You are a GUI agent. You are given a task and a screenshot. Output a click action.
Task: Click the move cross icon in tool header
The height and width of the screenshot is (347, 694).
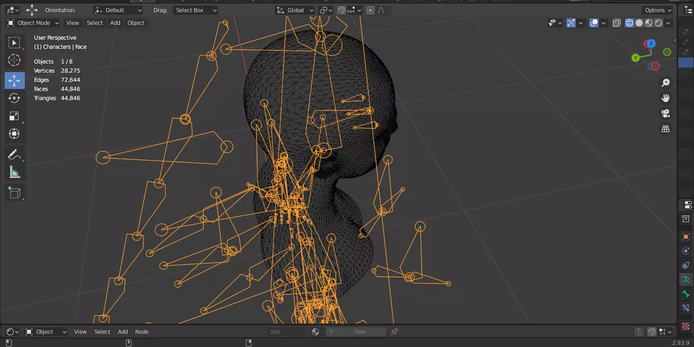point(32,10)
